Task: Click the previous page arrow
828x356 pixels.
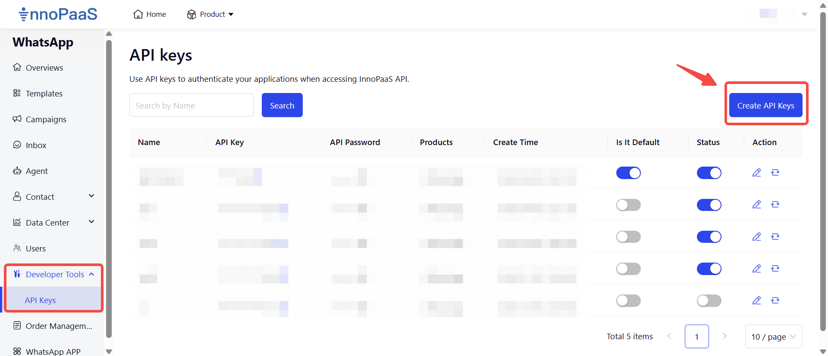Action: 669,336
